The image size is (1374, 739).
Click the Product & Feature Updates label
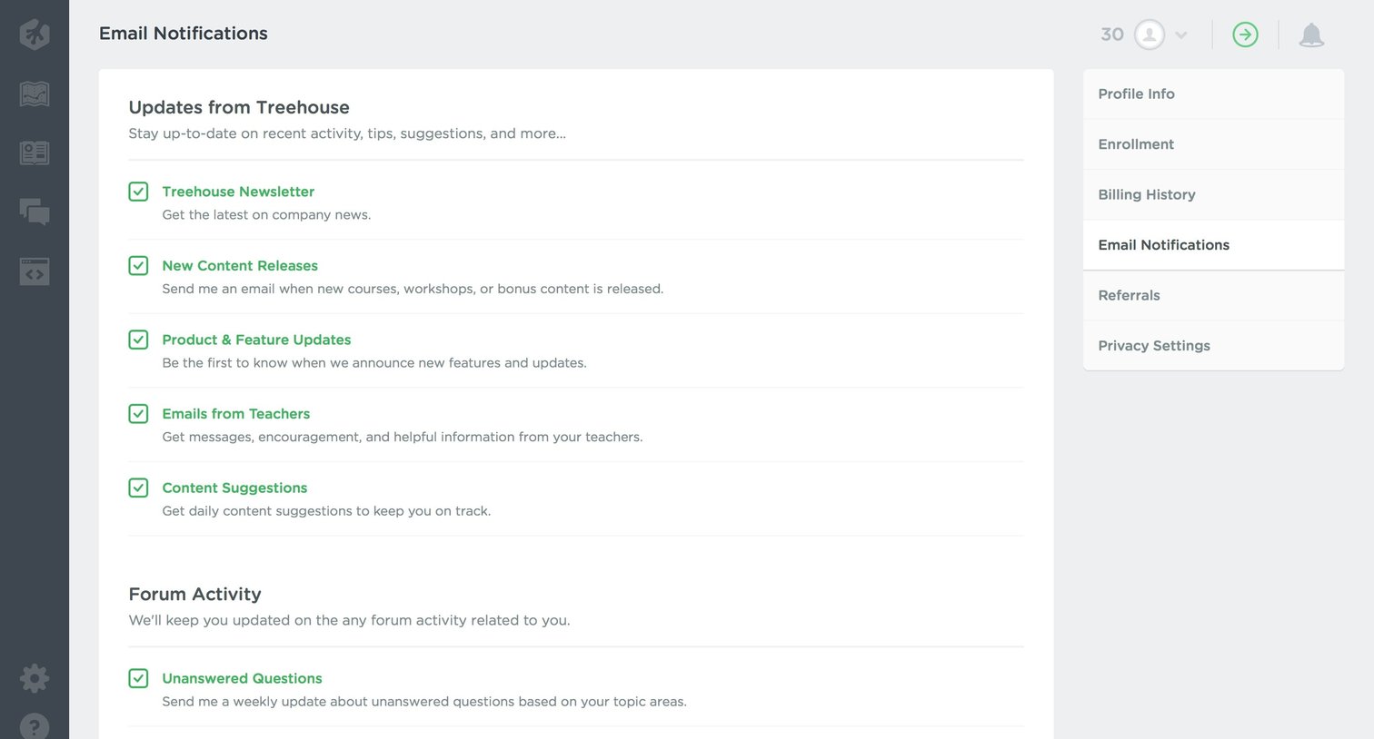point(256,340)
